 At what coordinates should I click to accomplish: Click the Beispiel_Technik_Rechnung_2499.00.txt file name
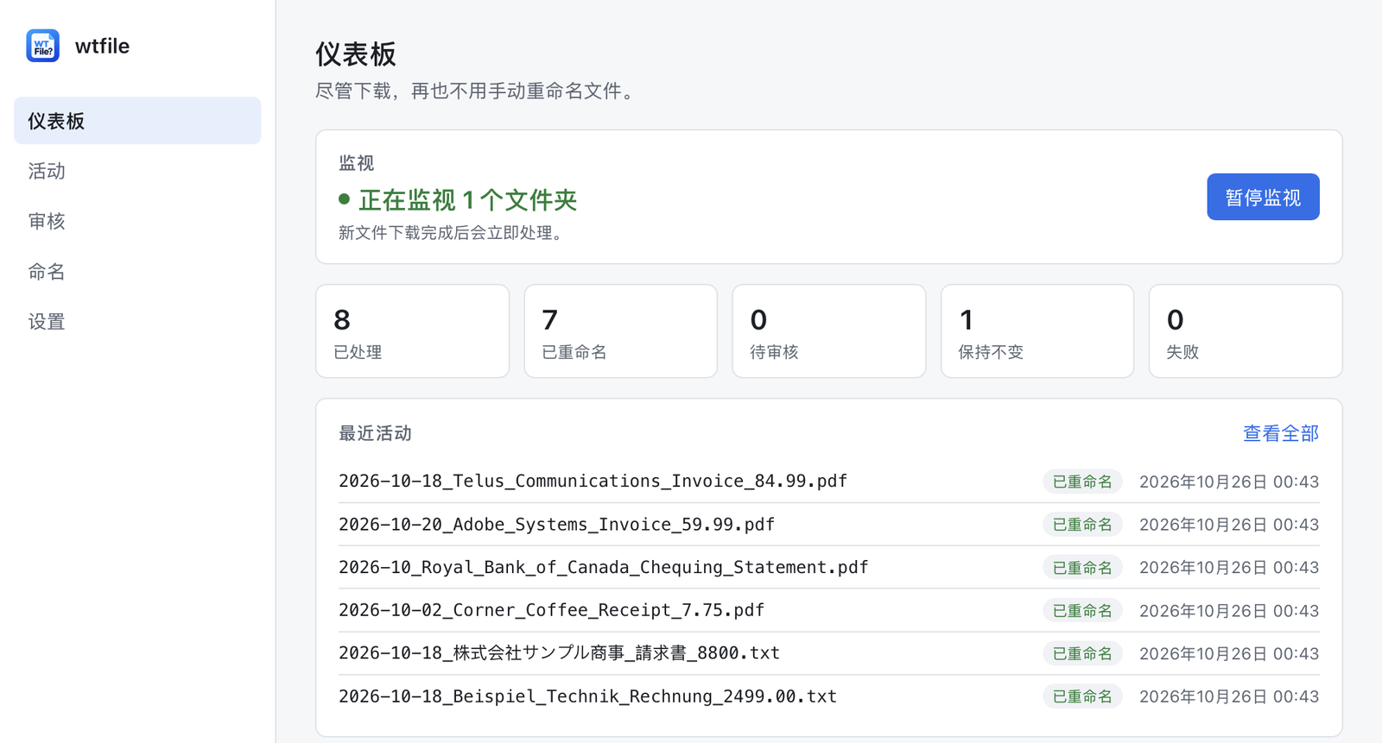[x=587, y=696]
